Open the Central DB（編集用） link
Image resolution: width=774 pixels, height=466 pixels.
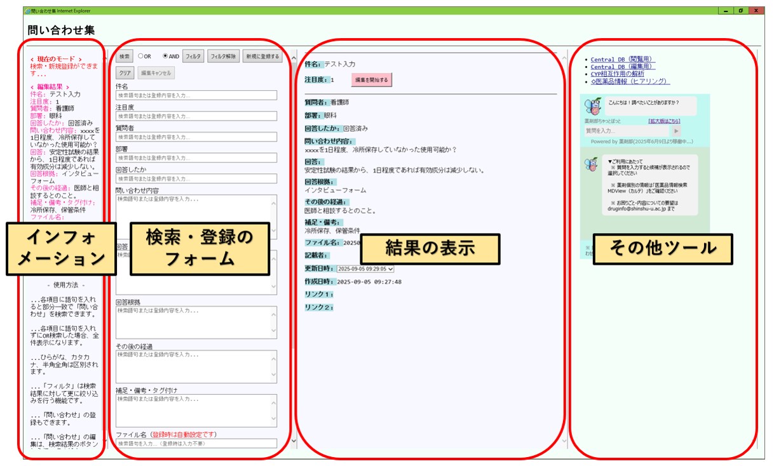622,67
